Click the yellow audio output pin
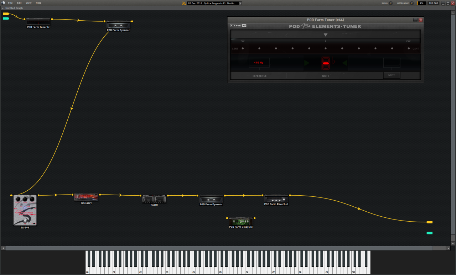456x275 pixels. (430, 222)
